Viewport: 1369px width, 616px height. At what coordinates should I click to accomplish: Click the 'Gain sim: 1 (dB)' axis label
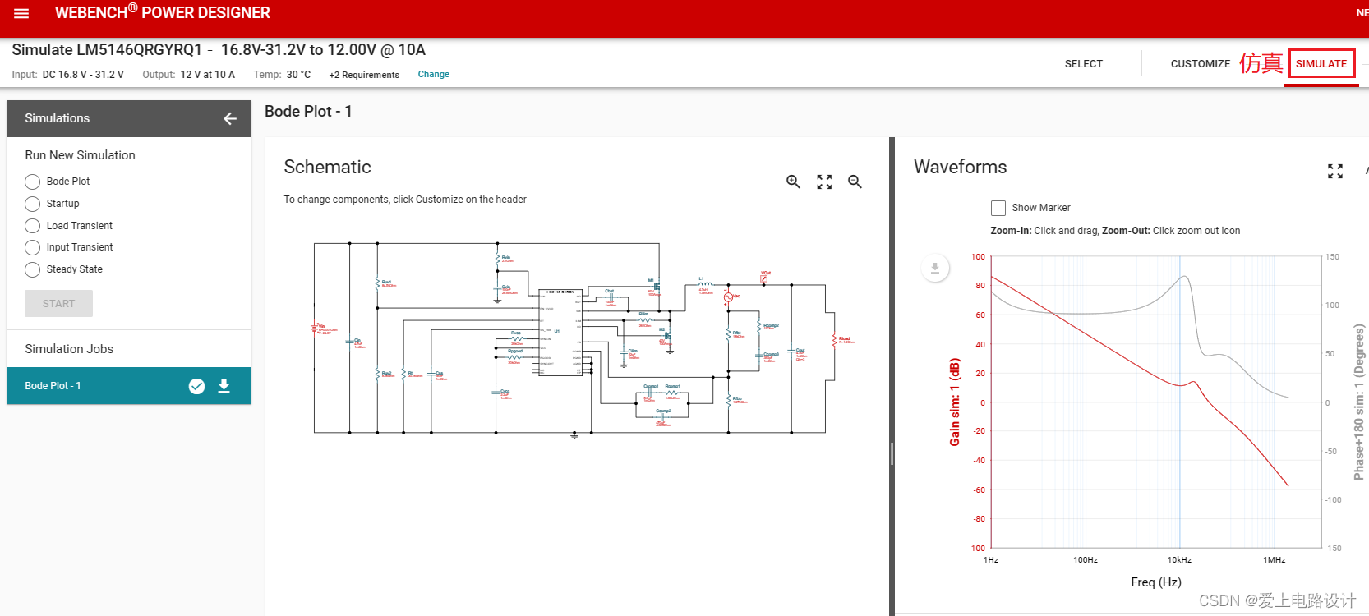click(x=955, y=402)
